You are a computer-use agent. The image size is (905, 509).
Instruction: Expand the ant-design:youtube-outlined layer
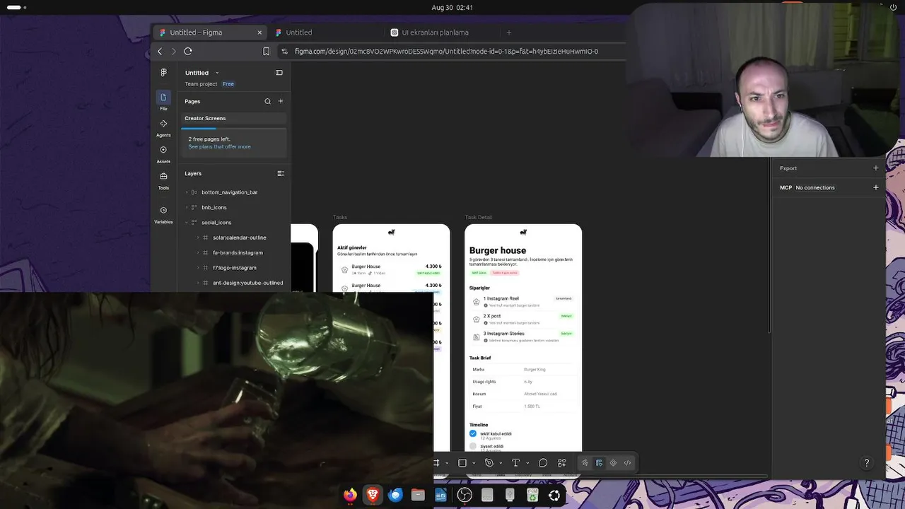click(198, 283)
